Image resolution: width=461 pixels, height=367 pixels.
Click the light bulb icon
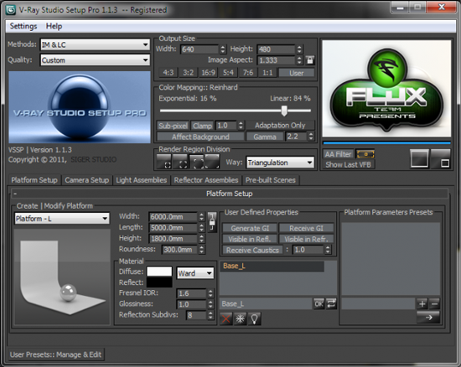point(255,318)
